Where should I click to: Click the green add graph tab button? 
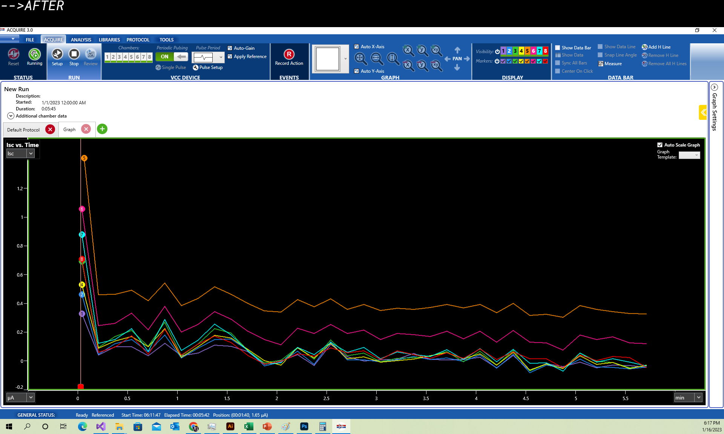pyautogui.click(x=102, y=129)
